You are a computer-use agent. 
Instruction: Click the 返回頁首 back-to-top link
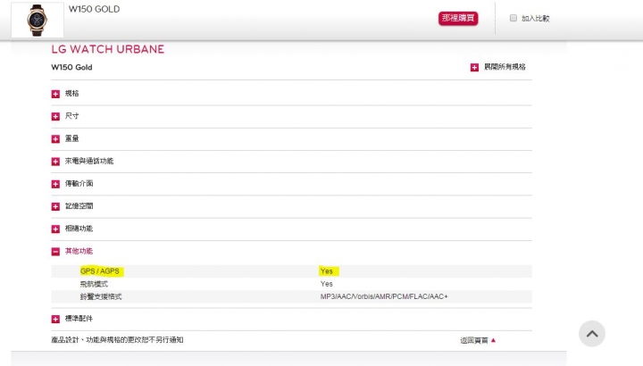(474, 340)
